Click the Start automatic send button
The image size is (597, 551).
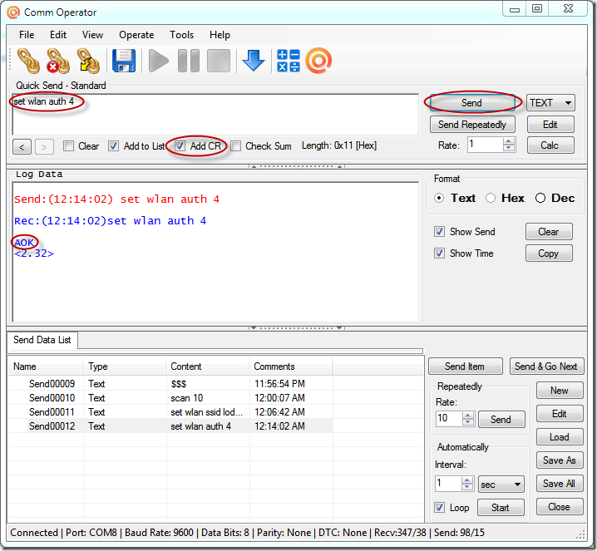pyautogui.click(x=501, y=508)
